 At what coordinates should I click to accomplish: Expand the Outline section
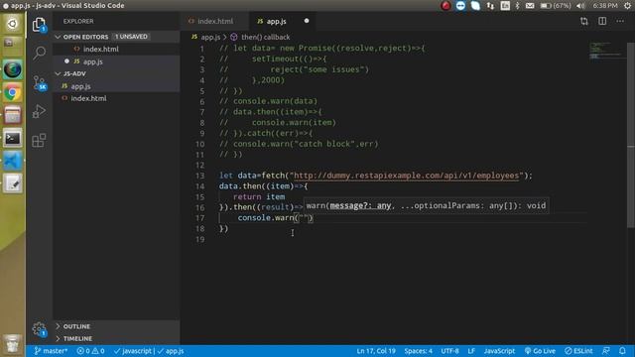click(x=76, y=326)
